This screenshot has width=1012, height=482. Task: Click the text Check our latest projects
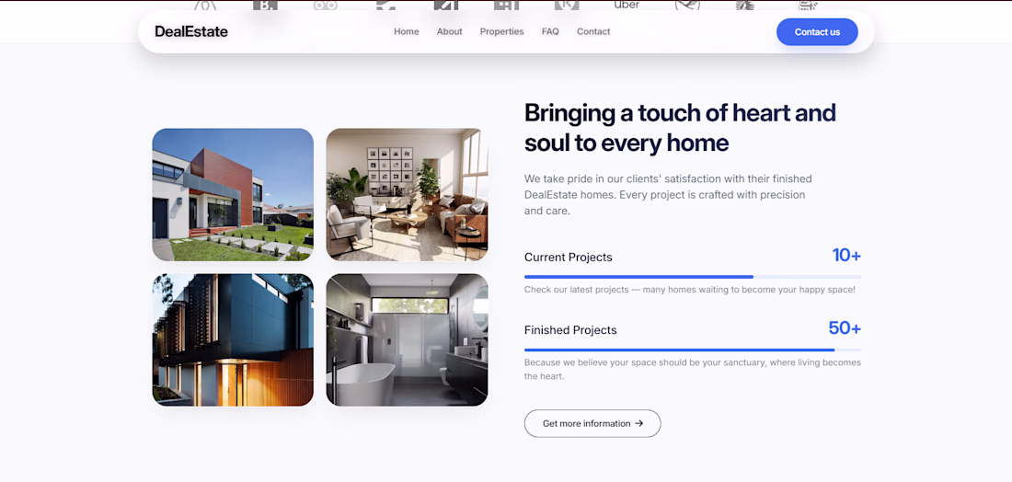689,290
